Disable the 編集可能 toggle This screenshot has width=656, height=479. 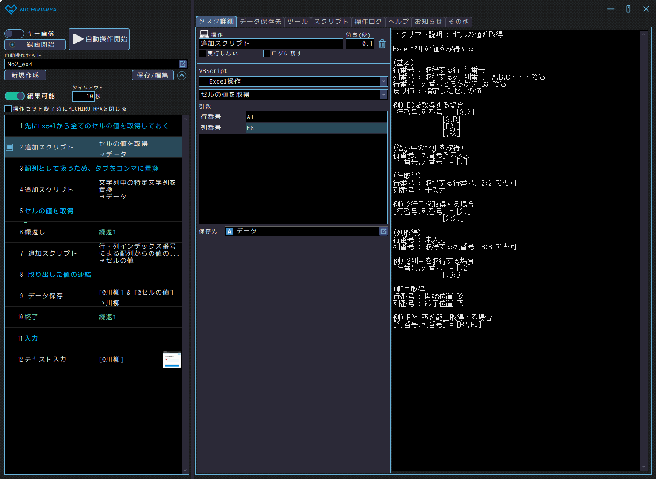(15, 96)
